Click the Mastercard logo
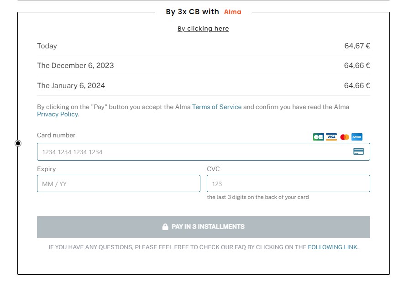The width and height of the screenshot is (409, 293). (345, 137)
